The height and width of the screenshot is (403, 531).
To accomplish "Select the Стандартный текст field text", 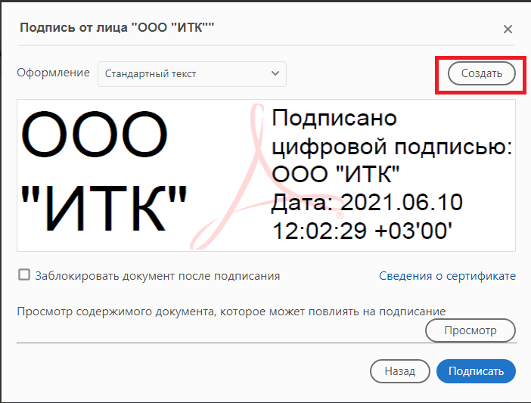I will (149, 74).
